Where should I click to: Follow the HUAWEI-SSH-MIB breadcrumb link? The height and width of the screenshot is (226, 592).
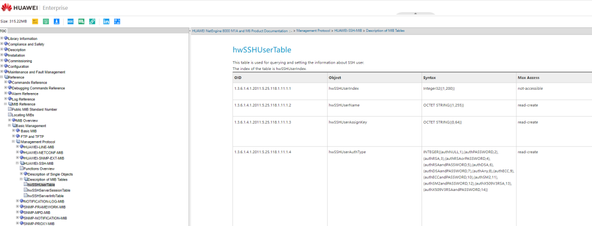coord(348,30)
